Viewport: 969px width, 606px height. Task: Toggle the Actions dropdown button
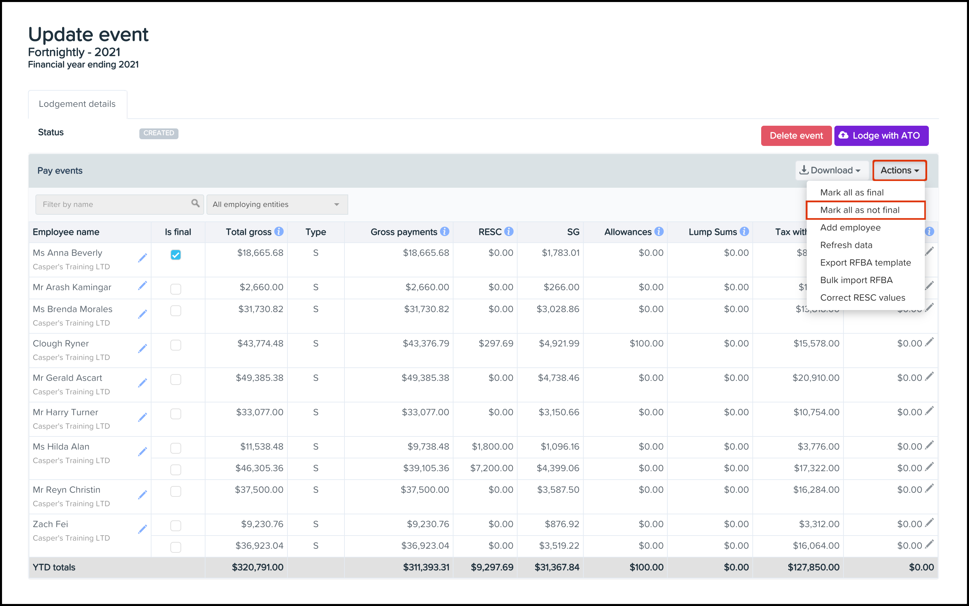coord(899,170)
